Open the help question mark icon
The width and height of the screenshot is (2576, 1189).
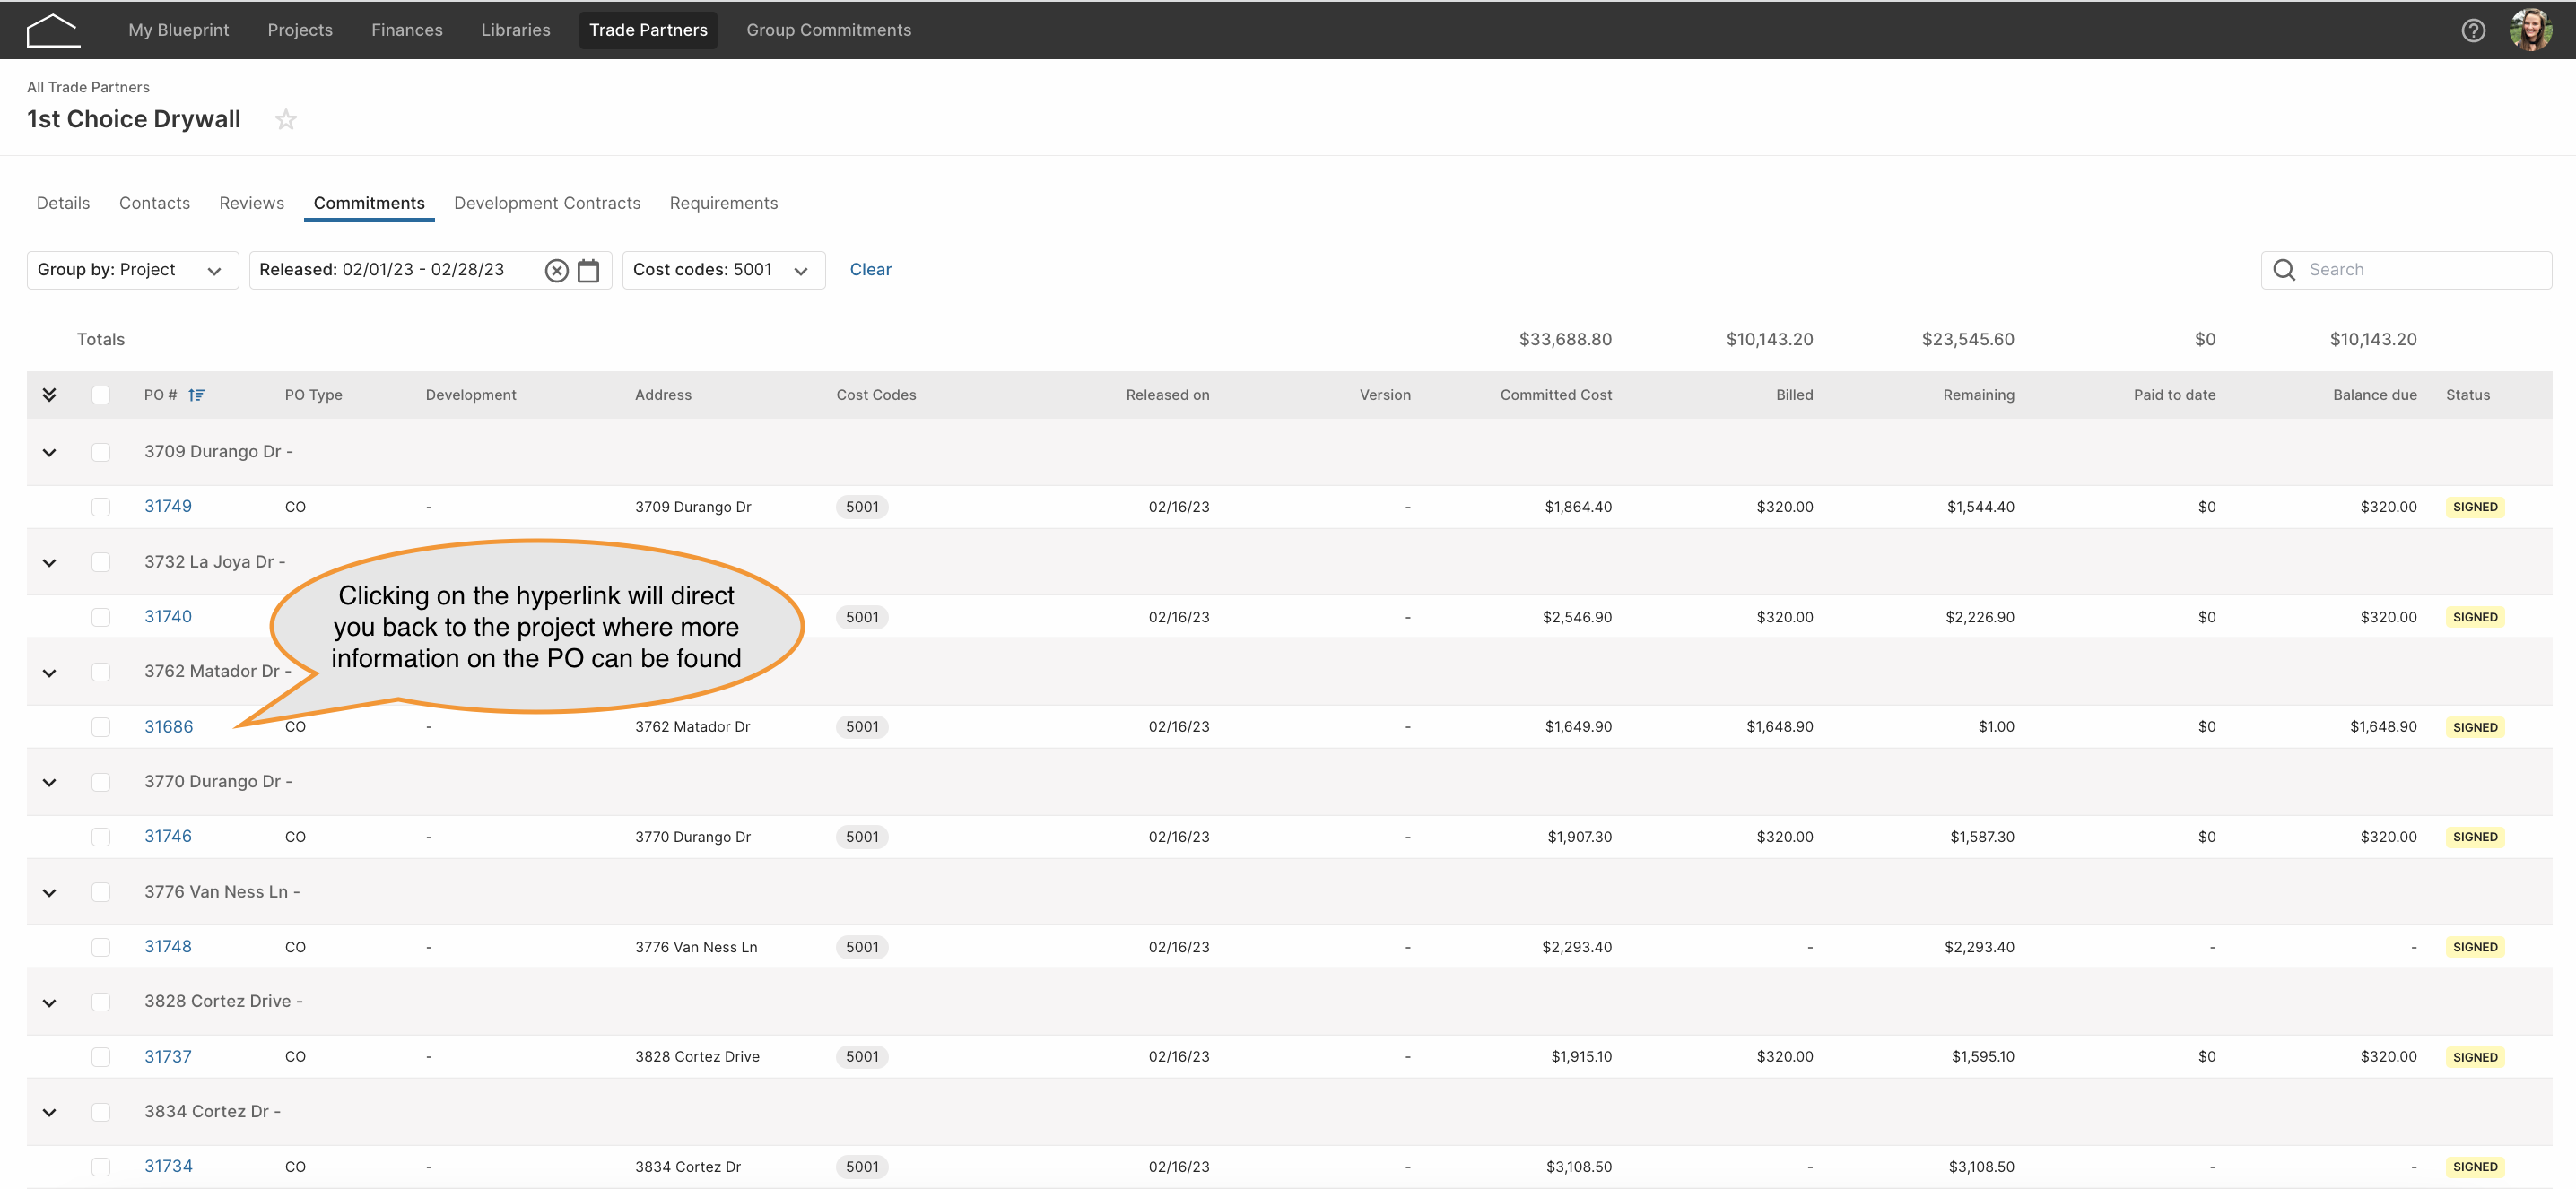[2473, 30]
